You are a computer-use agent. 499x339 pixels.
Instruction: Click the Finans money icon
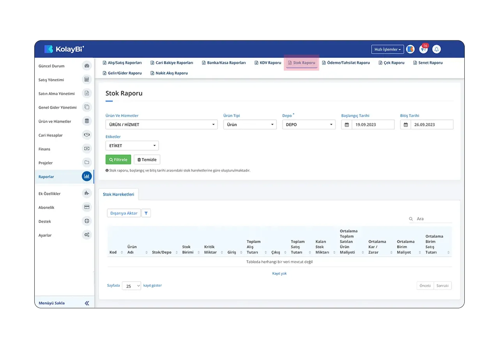pos(87,149)
